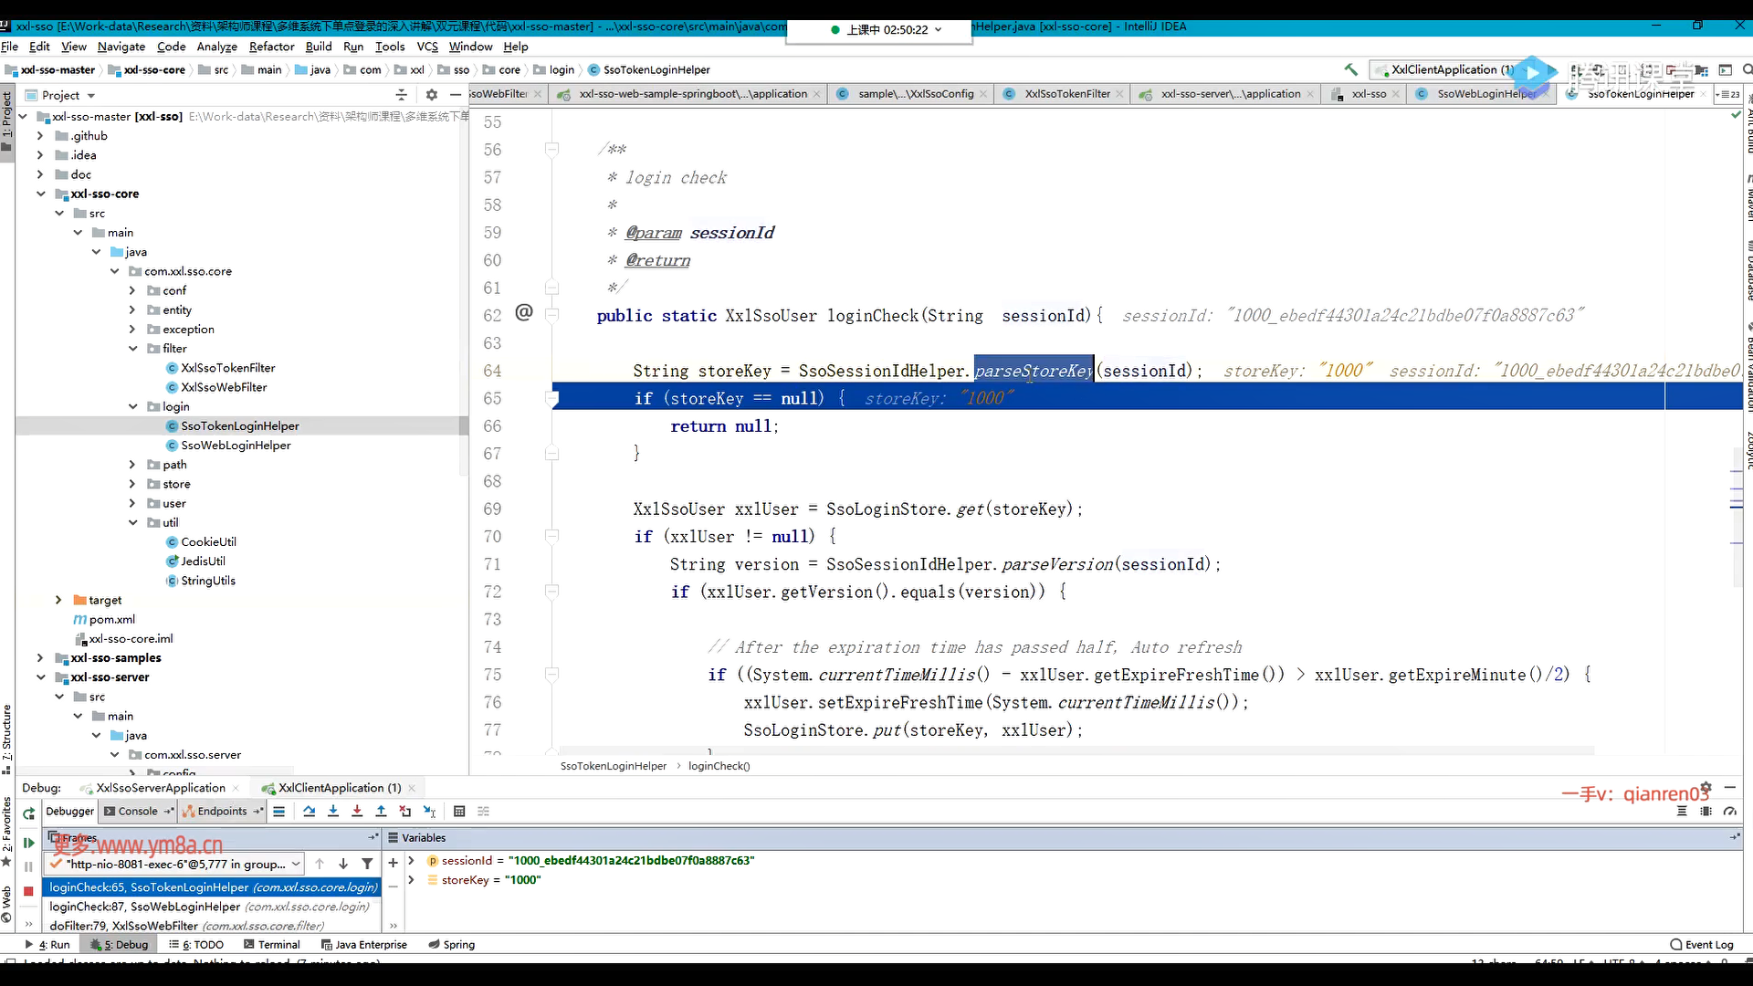Resume program with green play icon
This screenshot has width=1753, height=986.
28,843
